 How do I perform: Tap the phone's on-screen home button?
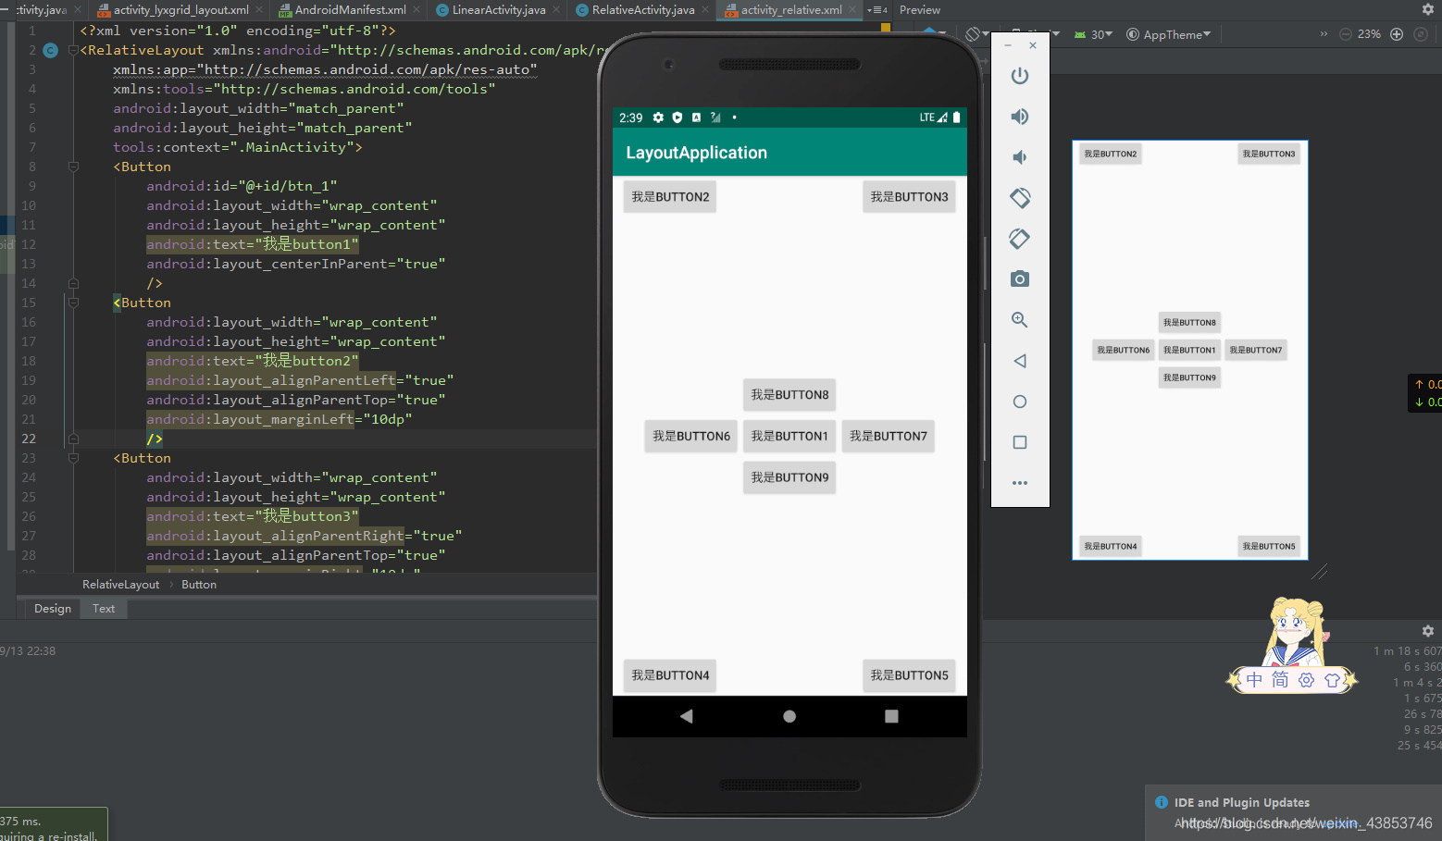point(789,716)
